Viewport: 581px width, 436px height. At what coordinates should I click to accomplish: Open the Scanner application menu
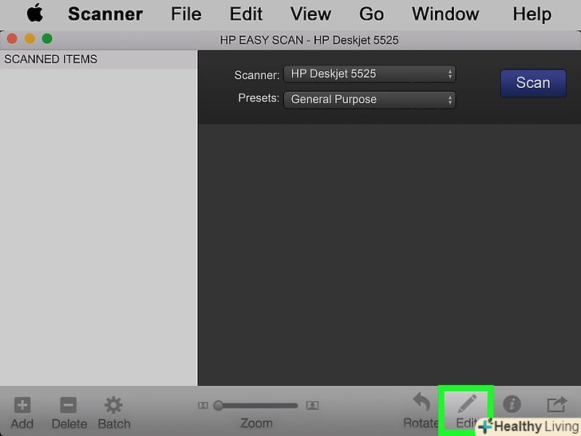[x=105, y=14]
